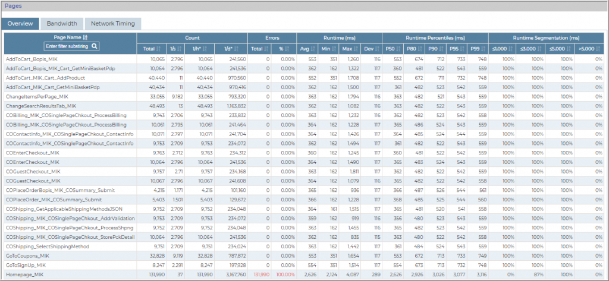609x281 pixels.
Task: Select the COPlaceOrderBopis_MIK_COSummary_Submit row name
Action: 60,190
